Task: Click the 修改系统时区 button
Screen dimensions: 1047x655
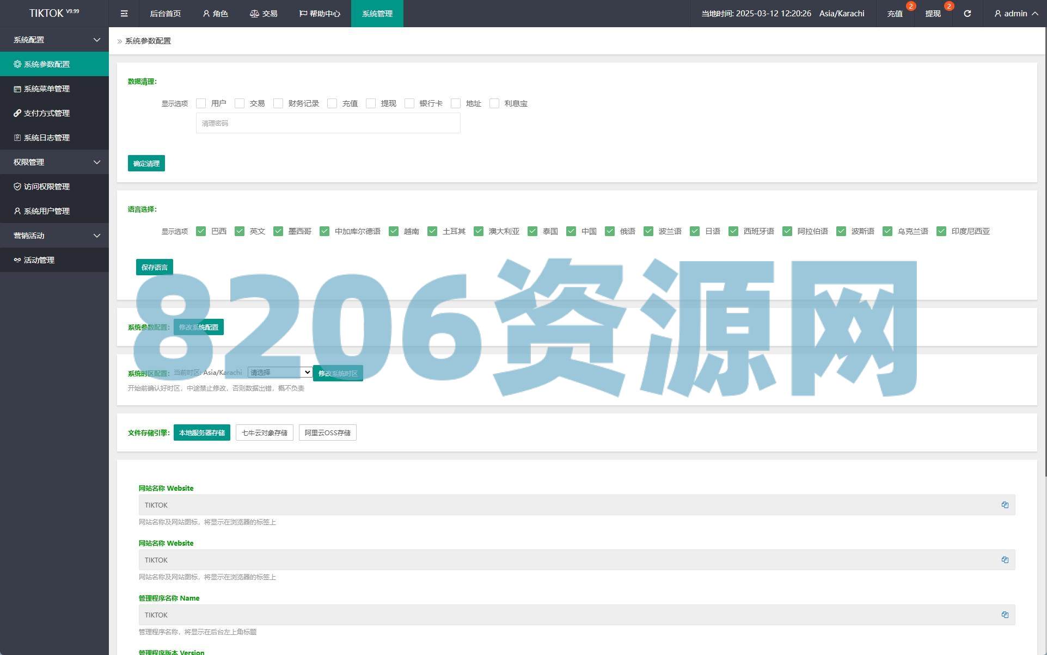Action: click(x=338, y=373)
